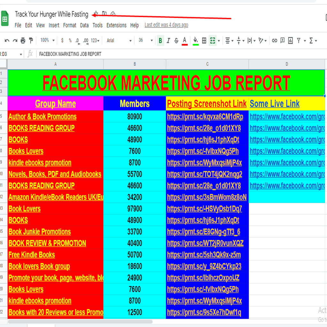Viewport: 327px width, 327px height.
Task: Open the text wrapping dropdown
Action: tap(251, 41)
